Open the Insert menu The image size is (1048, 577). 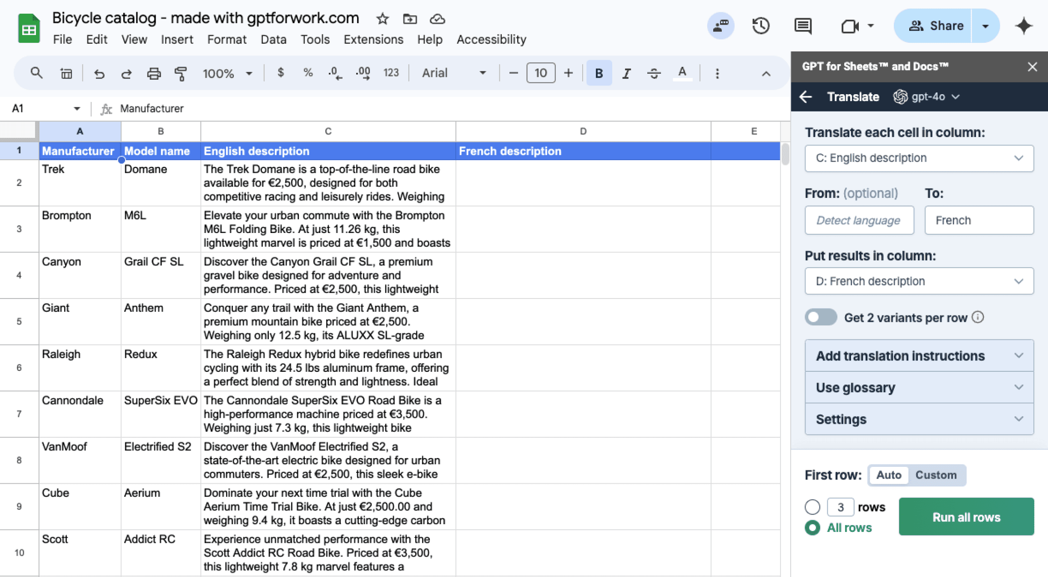177,40
